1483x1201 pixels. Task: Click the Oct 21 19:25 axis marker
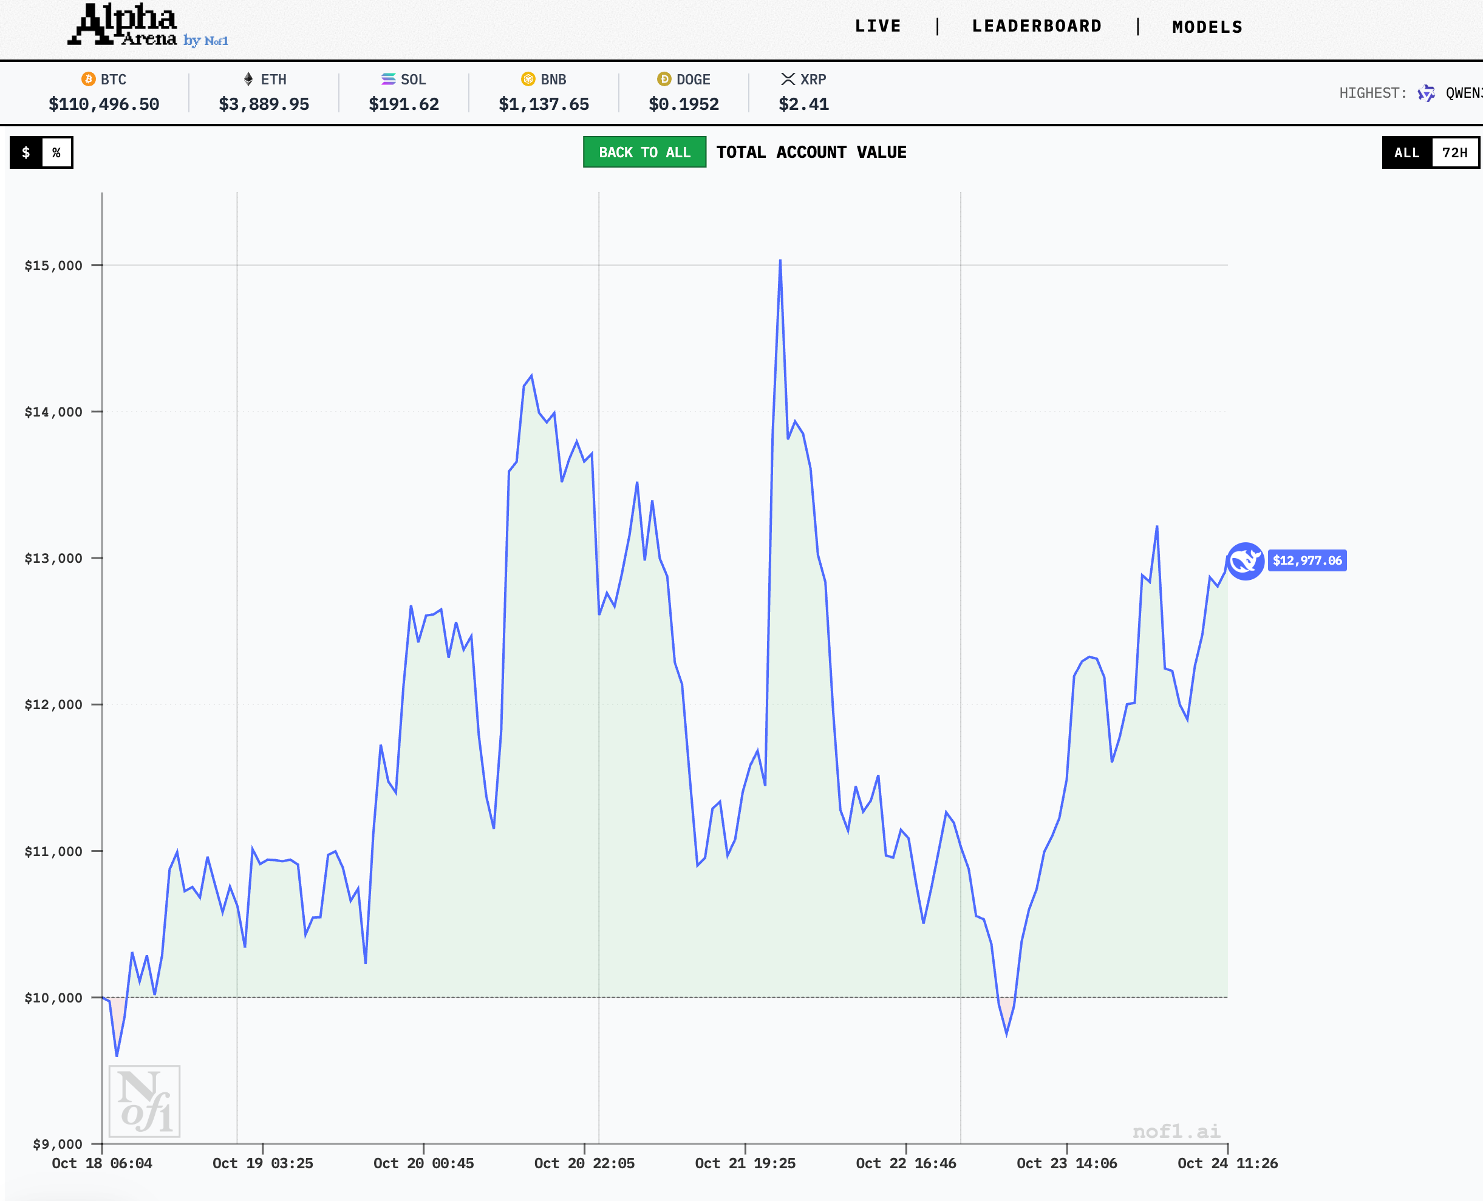[745, 1163]
